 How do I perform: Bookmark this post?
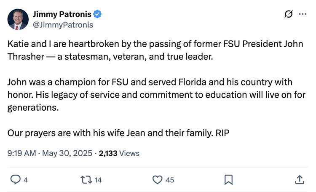(x=228, y=180)
